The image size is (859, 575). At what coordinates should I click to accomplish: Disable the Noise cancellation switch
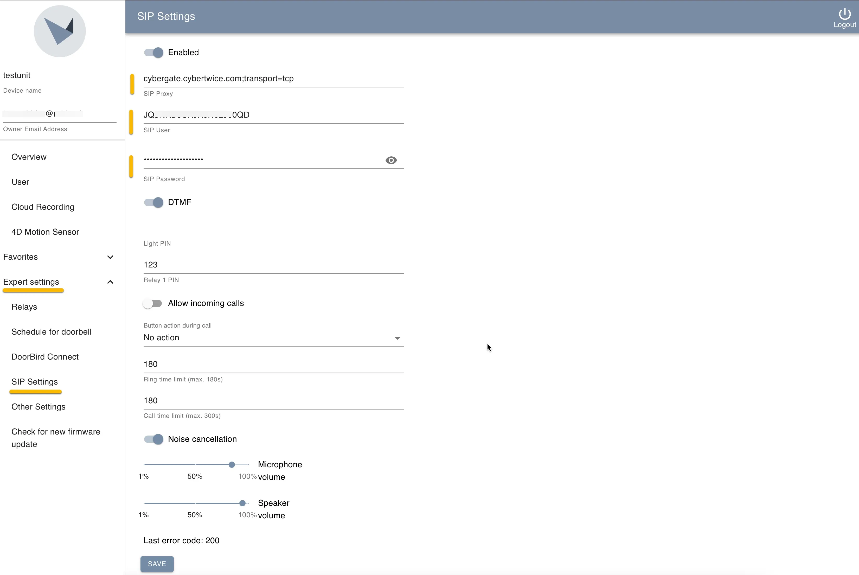click(x=153, y=439)
